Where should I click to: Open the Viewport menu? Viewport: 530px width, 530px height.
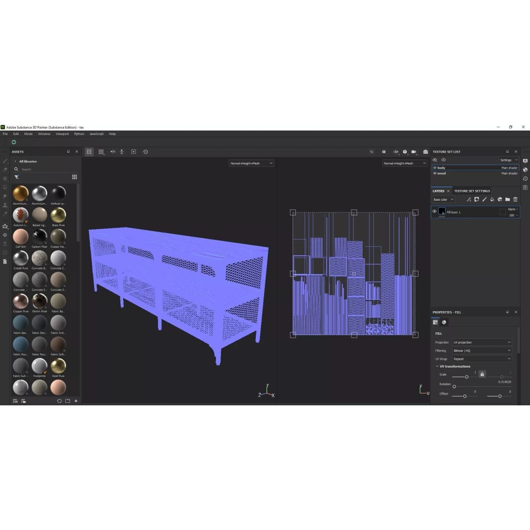tap(62, 134)
